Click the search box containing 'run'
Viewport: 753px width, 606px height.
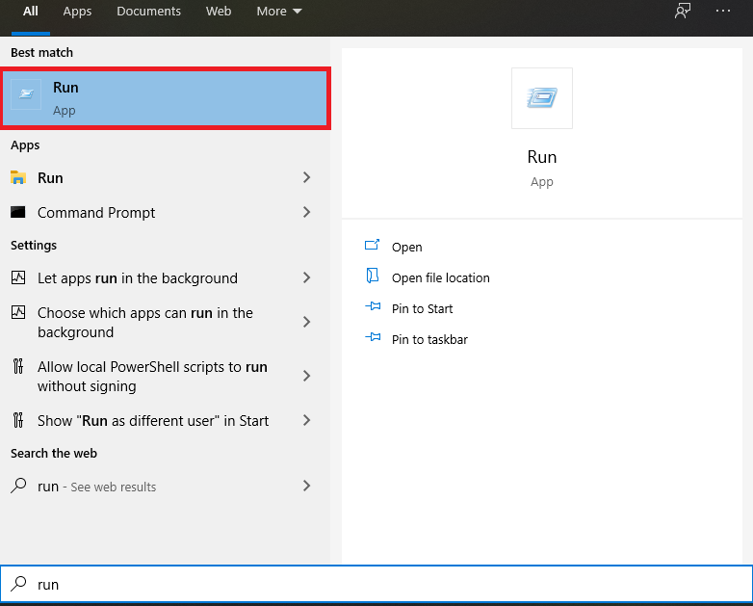coord(385,585)
